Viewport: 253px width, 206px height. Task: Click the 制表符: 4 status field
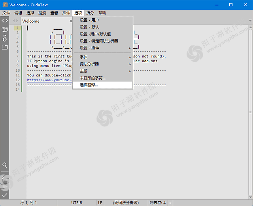pos(158,202)
